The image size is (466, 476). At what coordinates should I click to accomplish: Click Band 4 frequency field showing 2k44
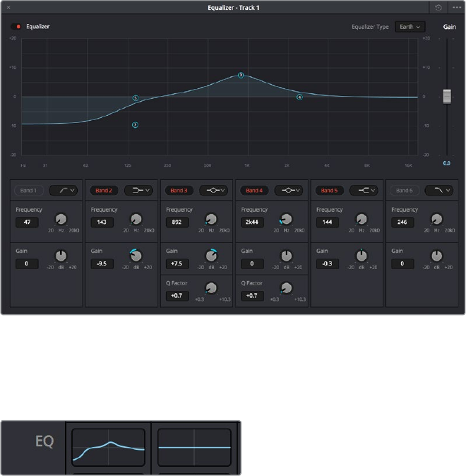click(252, 222)
